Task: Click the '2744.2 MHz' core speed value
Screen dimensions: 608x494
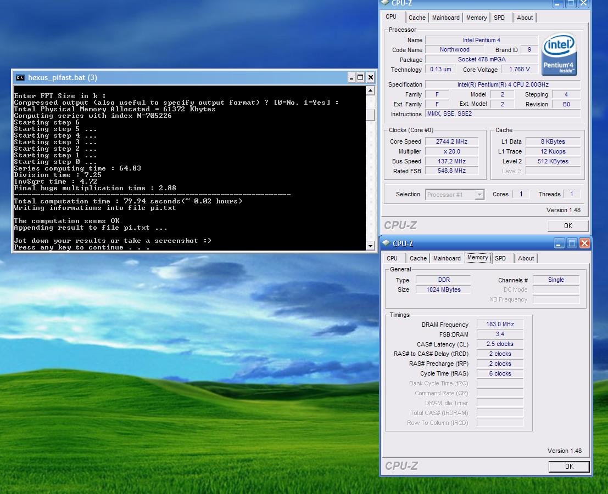Action: point(451,141)
